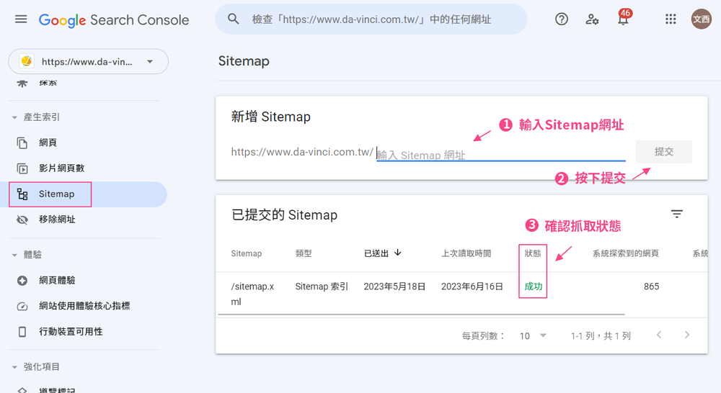This screenshot has width=721, height=393.
Task: Open the filter icon for submitted sitemaps
Action: click(676, 214)
